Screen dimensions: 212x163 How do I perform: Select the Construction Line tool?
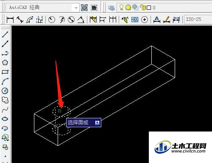pyautogui.click(x=5, y=44)
